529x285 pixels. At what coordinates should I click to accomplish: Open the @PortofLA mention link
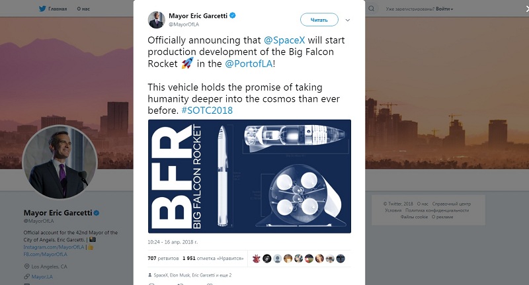pyautogui.click(x=249, y=63)
